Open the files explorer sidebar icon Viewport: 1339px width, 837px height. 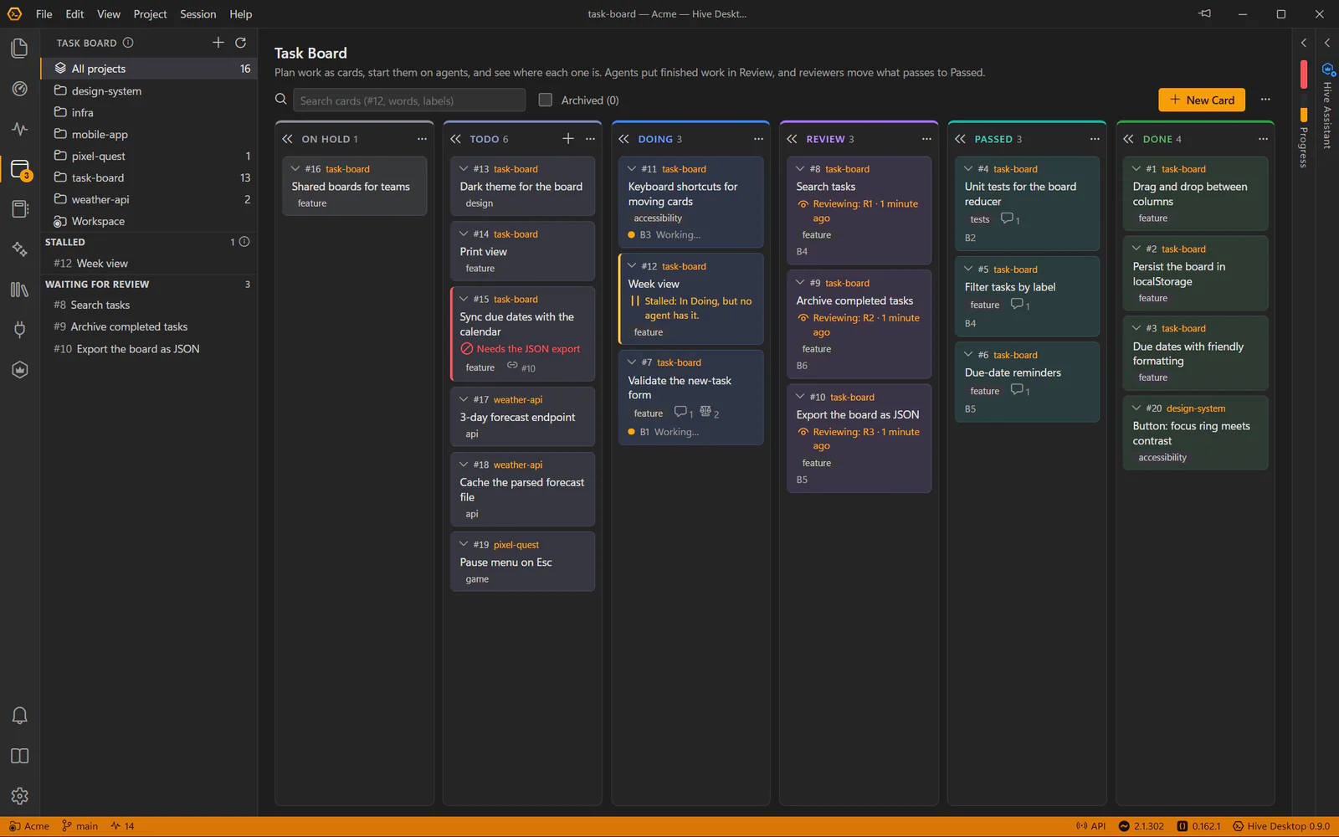click(x=19, y=49)
